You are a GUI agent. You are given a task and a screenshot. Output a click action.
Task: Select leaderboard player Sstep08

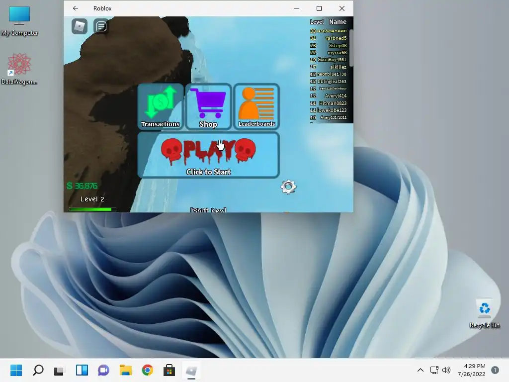pos(338,45)
